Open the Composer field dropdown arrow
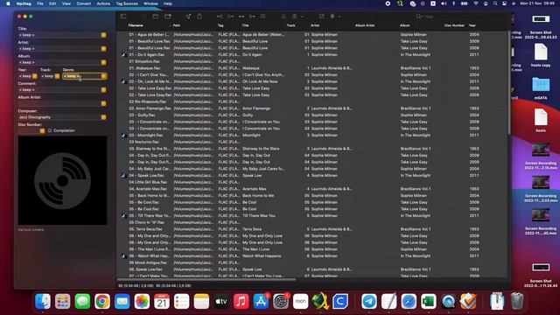 (103, 117)
